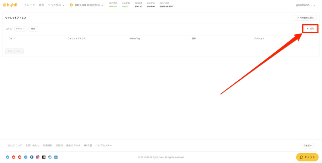Click the + 追加 add address button
This screenshot has height=163, width=322.
(310, 29)
